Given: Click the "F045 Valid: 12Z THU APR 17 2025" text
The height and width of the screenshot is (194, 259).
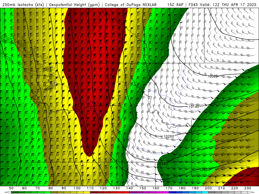Looking at the screenshot, I should [x=222, y=5].
